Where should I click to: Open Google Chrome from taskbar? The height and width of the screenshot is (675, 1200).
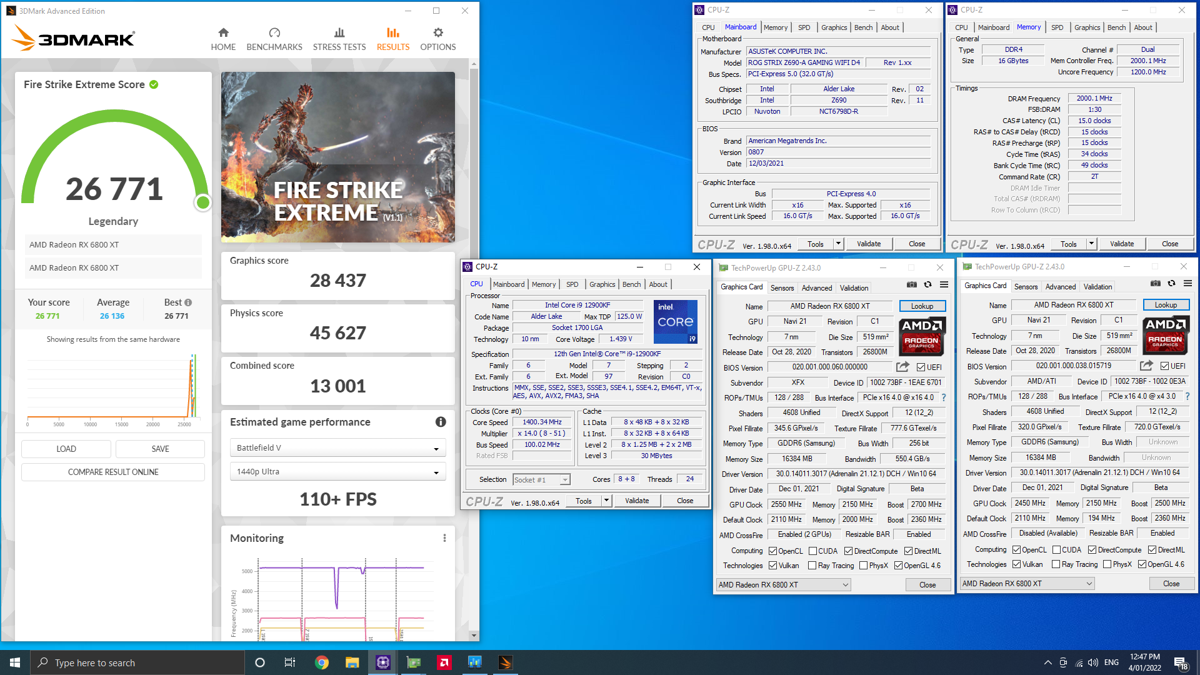(x=322, y=662)
